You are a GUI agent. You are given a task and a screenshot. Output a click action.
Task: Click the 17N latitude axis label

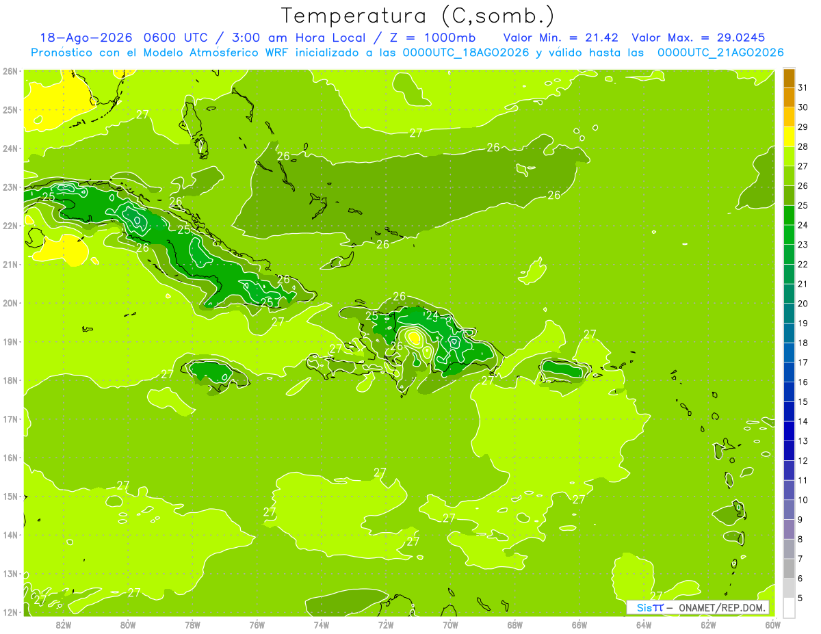[10, 419]
